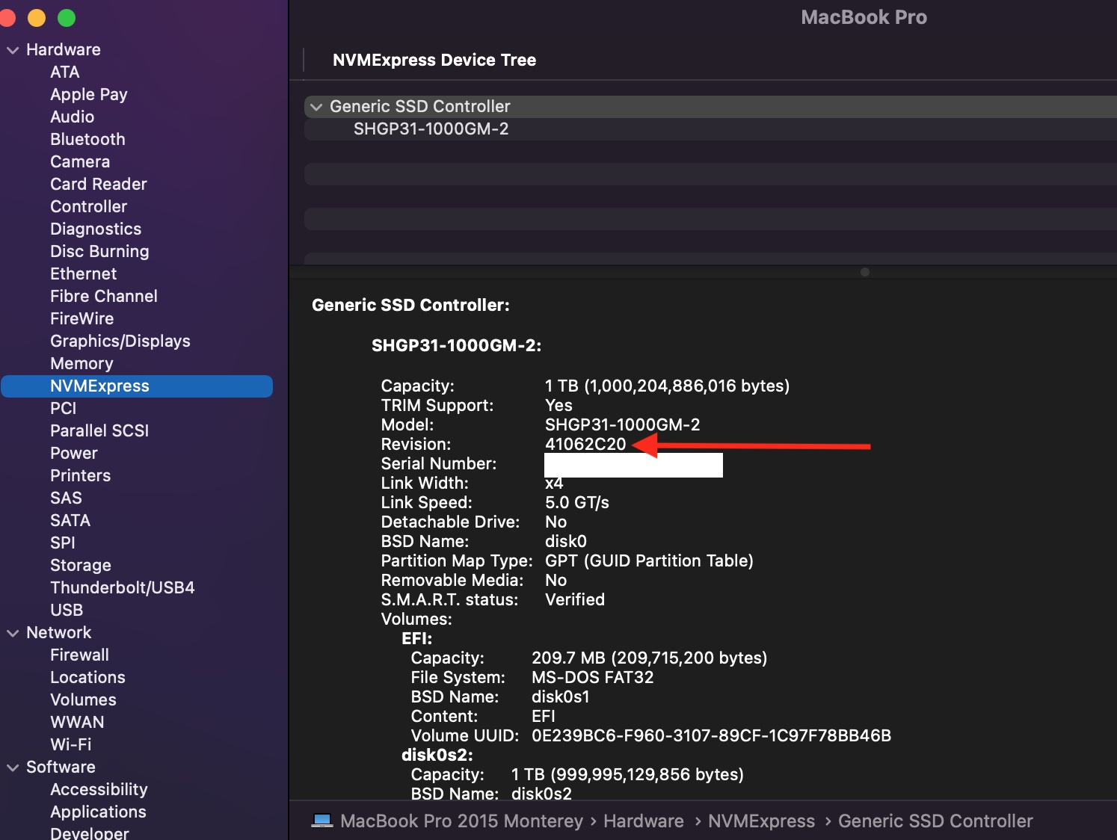Select Memory in the sidebar

coord(81,364)
